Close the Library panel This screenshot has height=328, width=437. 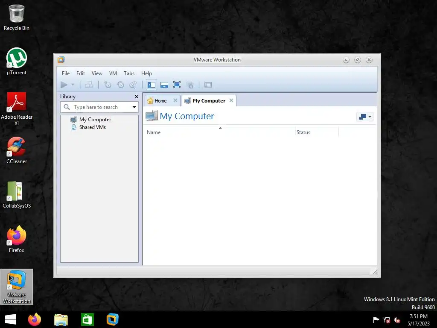[x=137, y=97]
